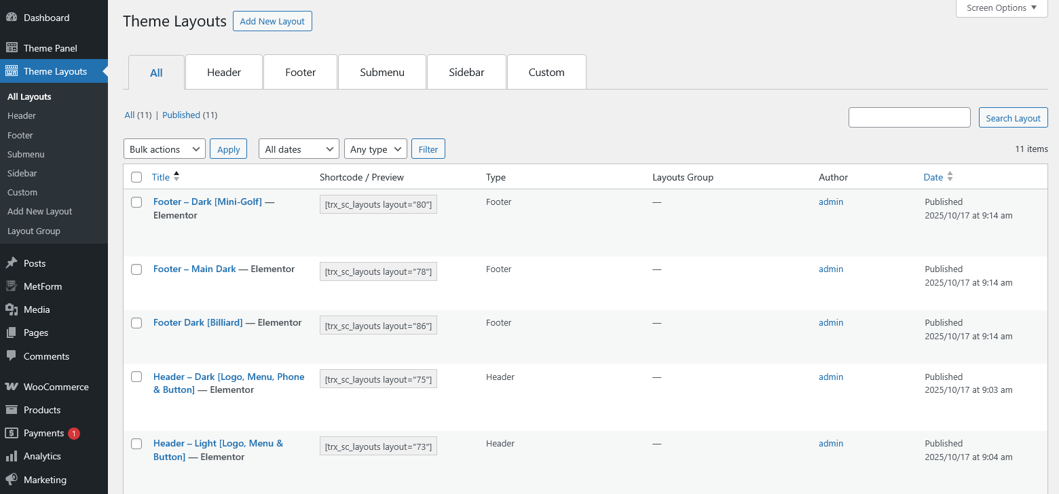This screenshot has width=1059, height=494.
Task: Select the Footer Dark [Billiard] checkbox
Action: coord(136,323)
